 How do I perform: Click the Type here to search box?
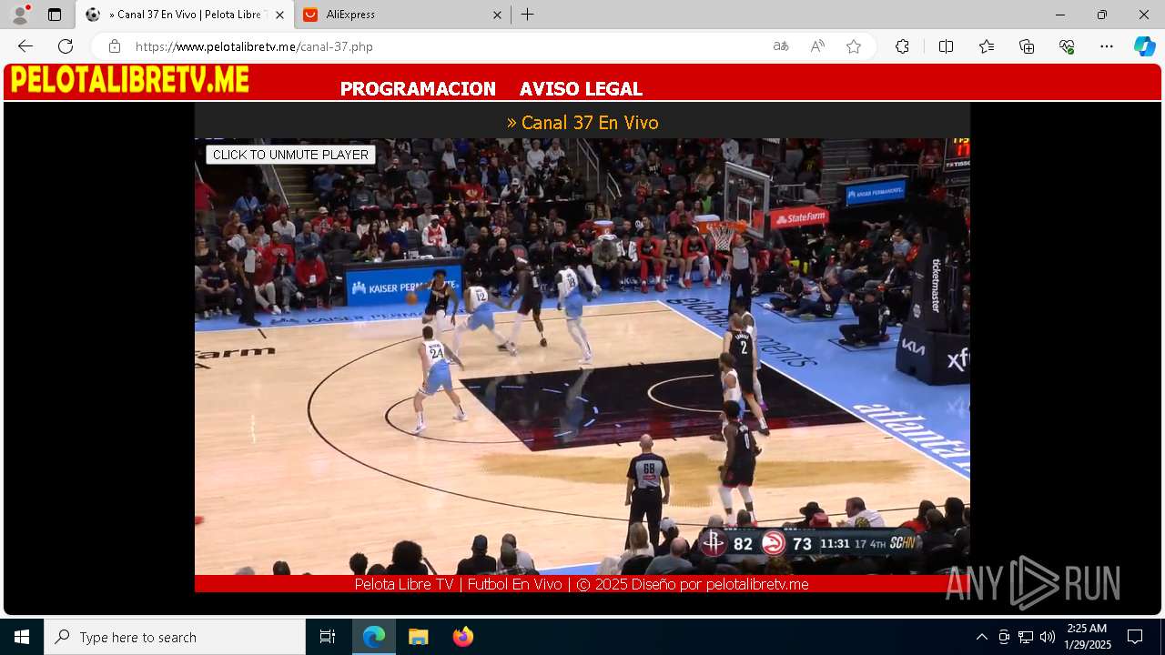(x=175, y=637)
